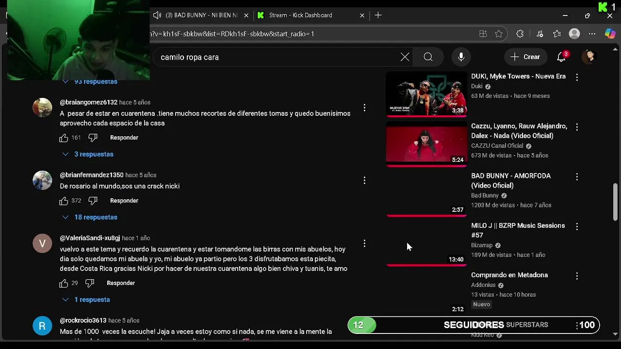Open browser profile icon in toolbar
This screenshot has width=621, height=349.
(x=574, y=34)
